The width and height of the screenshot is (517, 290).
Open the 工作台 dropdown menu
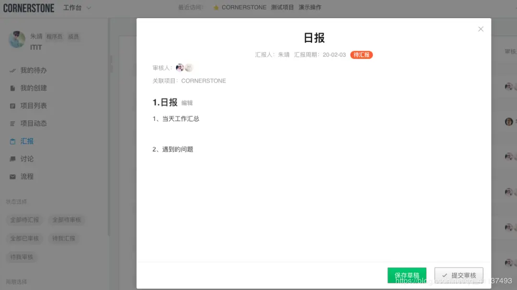point(76,7)
